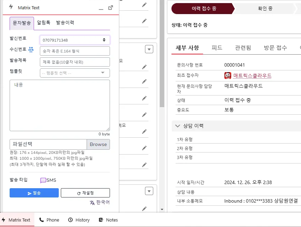The height and width of the screenshot is (227, 301).
Task: Switch to the 알림톡 tab
Action: coord(44,23)
